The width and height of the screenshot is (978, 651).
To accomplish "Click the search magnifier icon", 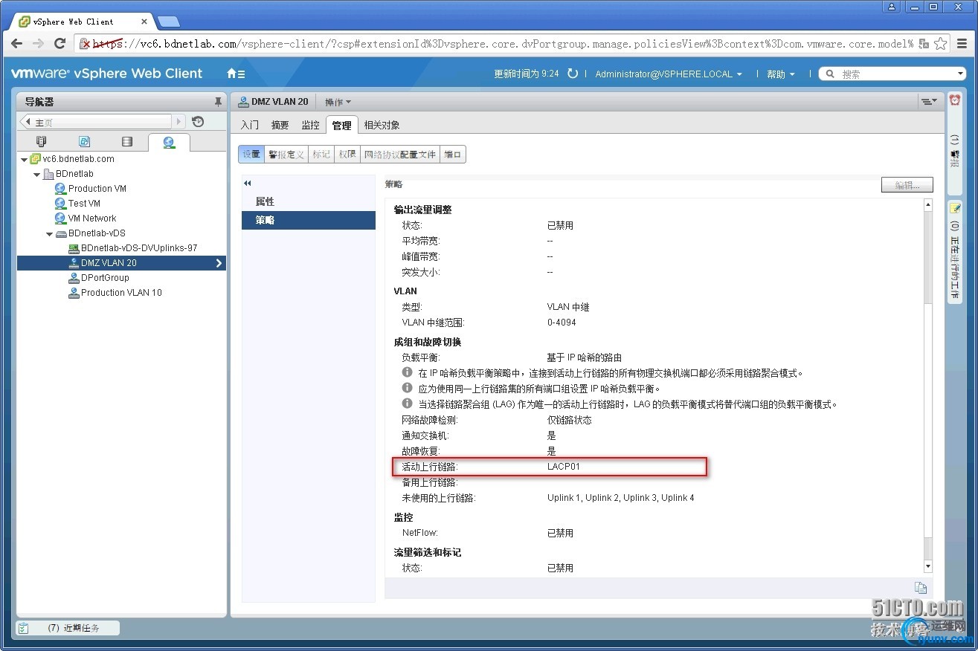I will [x=831, y=74].
